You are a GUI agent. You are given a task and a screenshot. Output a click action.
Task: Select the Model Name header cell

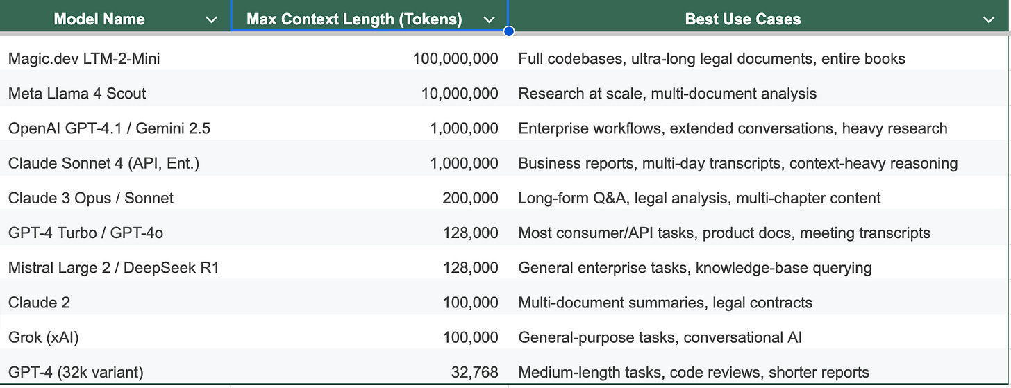point(115,17)
